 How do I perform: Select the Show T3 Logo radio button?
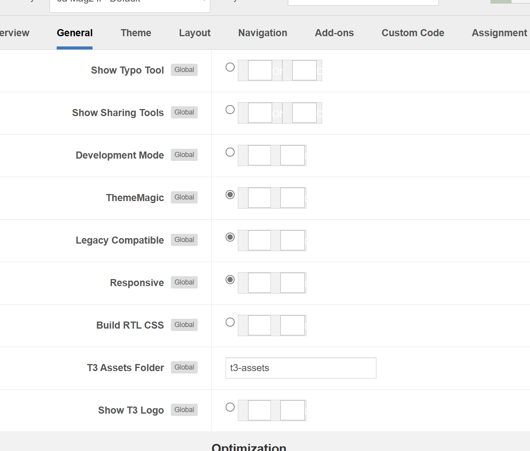(x=230, y=407)
